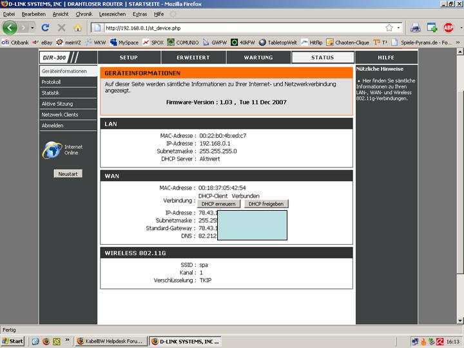Go to the Firefox home page icon

click(78, 28)
